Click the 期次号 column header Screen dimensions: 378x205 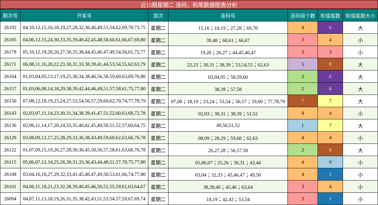10,16
